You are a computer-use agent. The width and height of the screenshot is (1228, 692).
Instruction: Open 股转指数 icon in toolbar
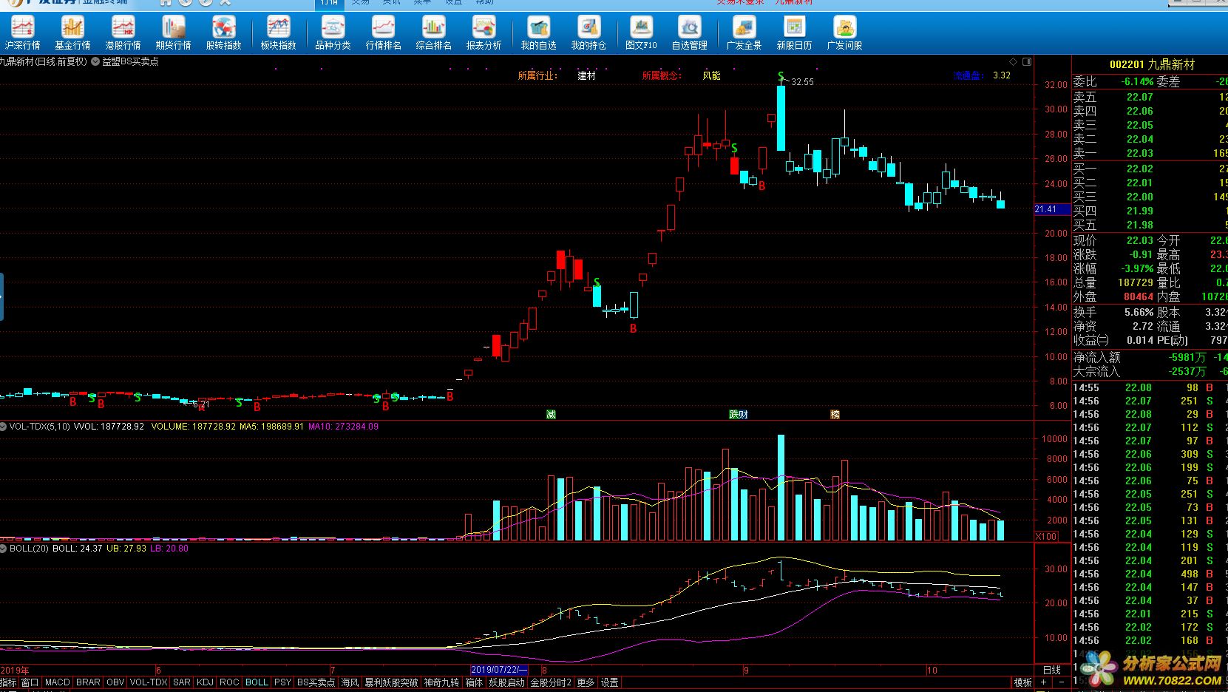point(223,33)
